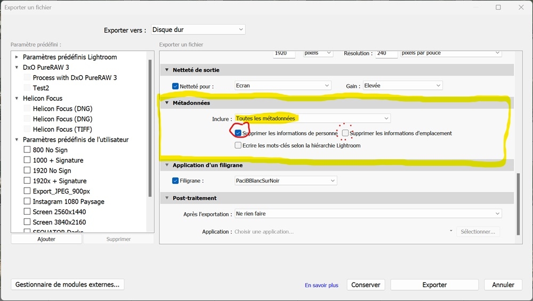Image resolution: width=533 pixels, height=301 pixels.
Task: Click the Conserver button
Action: point(366,284)
